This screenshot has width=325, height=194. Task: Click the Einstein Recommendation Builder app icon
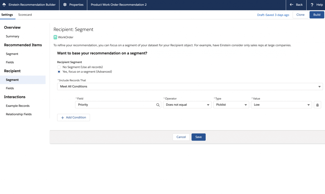coord(4,5)
